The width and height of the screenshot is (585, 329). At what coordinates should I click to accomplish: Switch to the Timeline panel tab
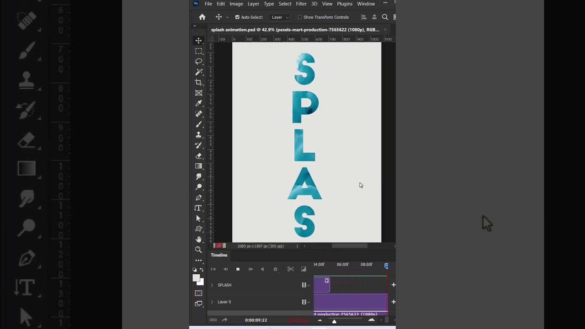(x=219, y=255)
